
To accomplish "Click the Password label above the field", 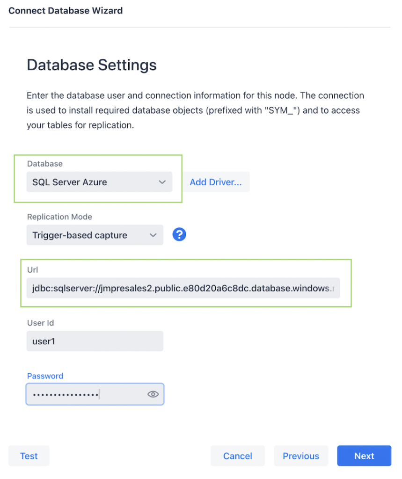I will click(x=45, y=376).
